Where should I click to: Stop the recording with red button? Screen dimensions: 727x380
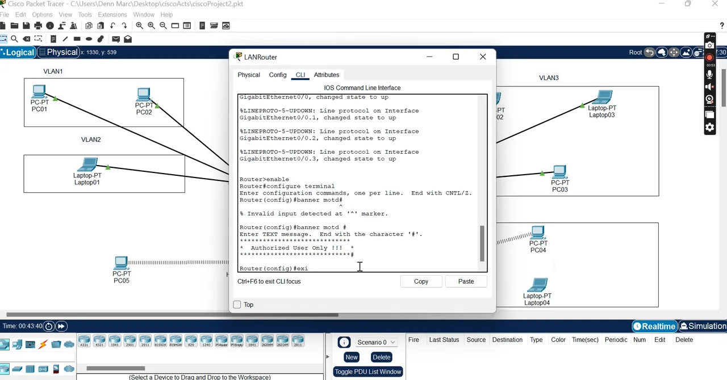click(x=709, y=58)
